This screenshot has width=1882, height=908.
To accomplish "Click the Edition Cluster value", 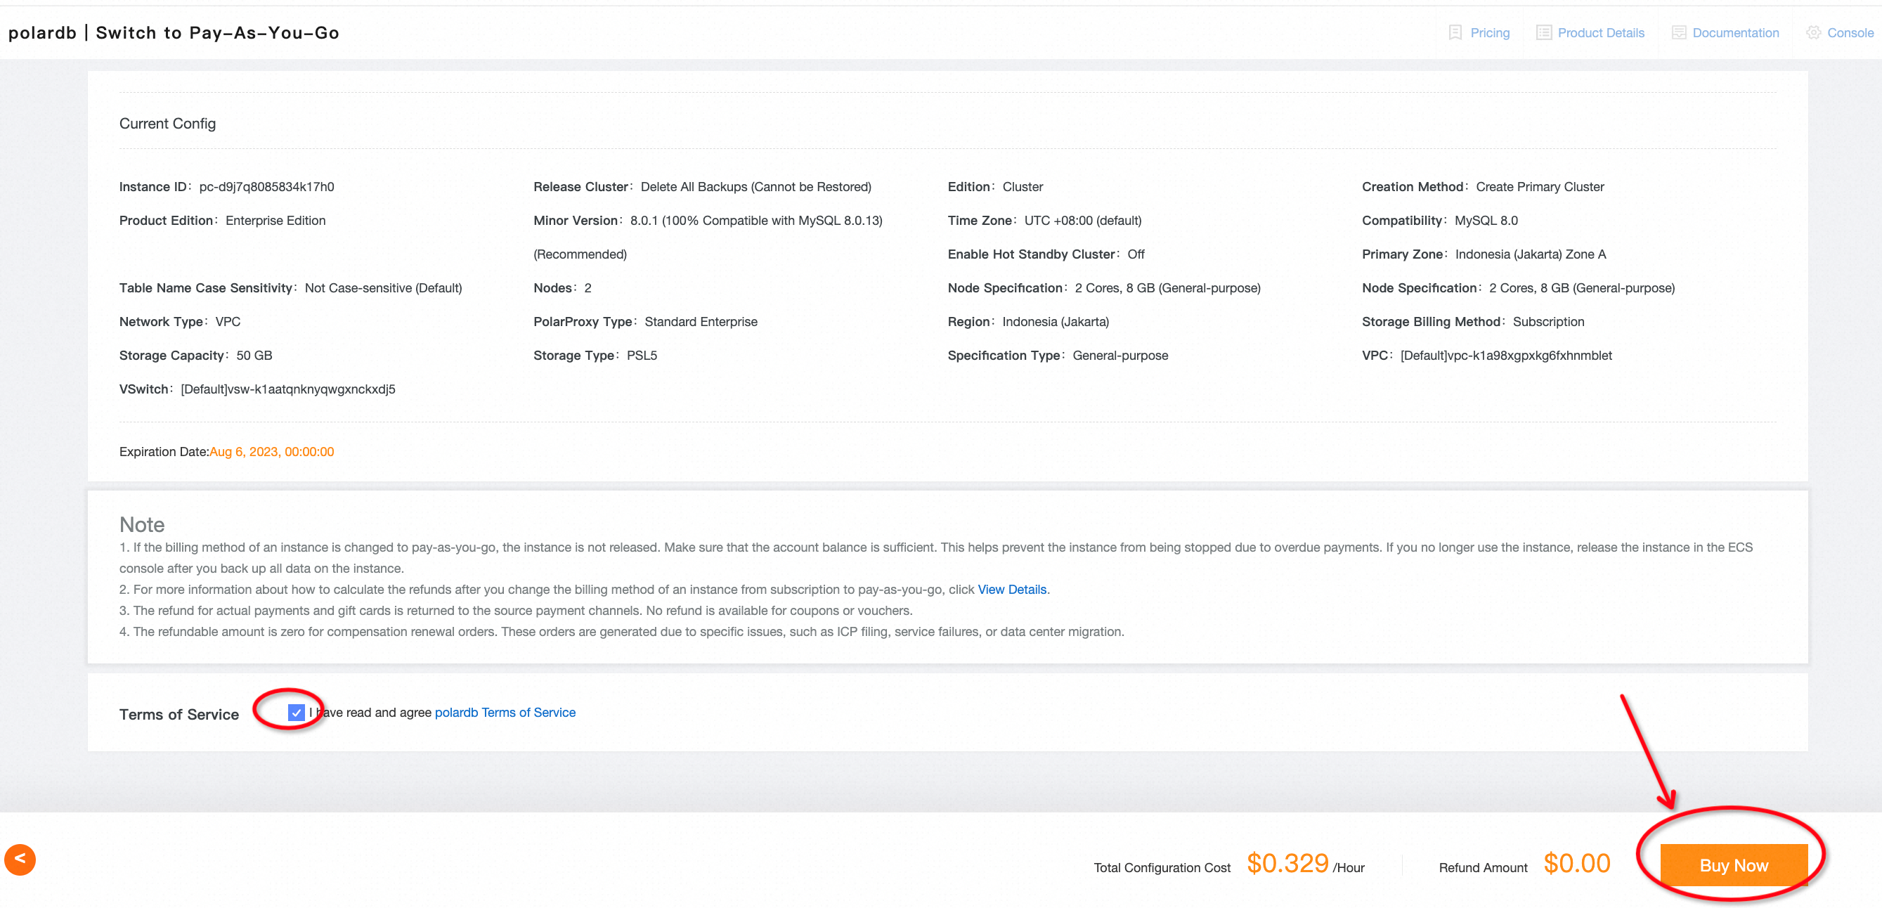I will pyautogui.click(x=1022, y=187).
